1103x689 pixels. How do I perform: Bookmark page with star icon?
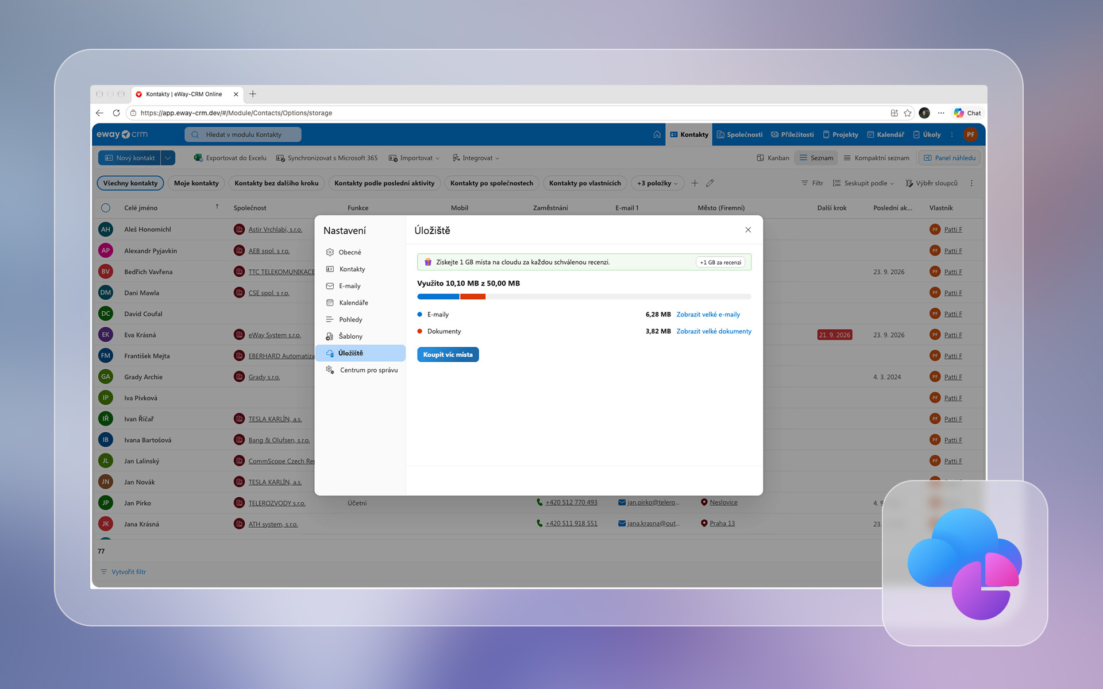coord(908,113)
